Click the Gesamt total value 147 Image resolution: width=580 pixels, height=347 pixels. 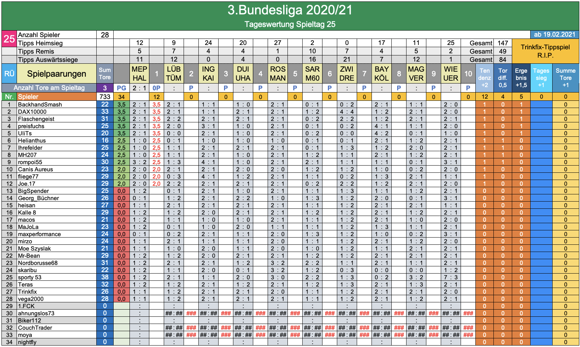(503, 43)
